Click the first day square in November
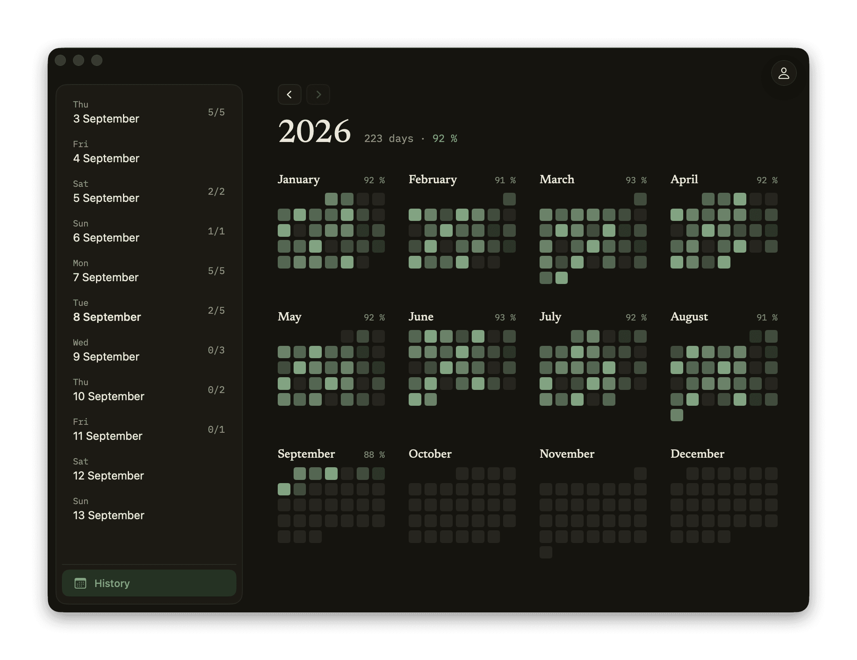This screenshot has height=660, width=857. 640,474
